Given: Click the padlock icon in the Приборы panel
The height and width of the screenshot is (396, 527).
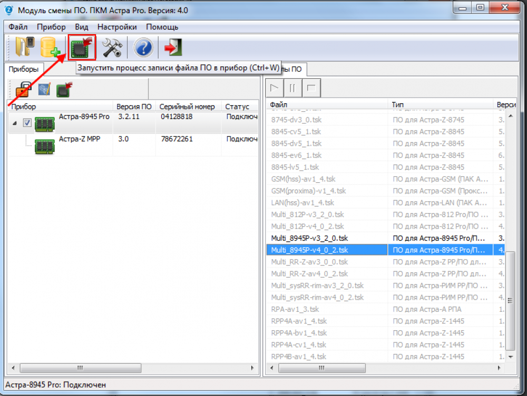Looking at the screenshot, I should point(24,90).
